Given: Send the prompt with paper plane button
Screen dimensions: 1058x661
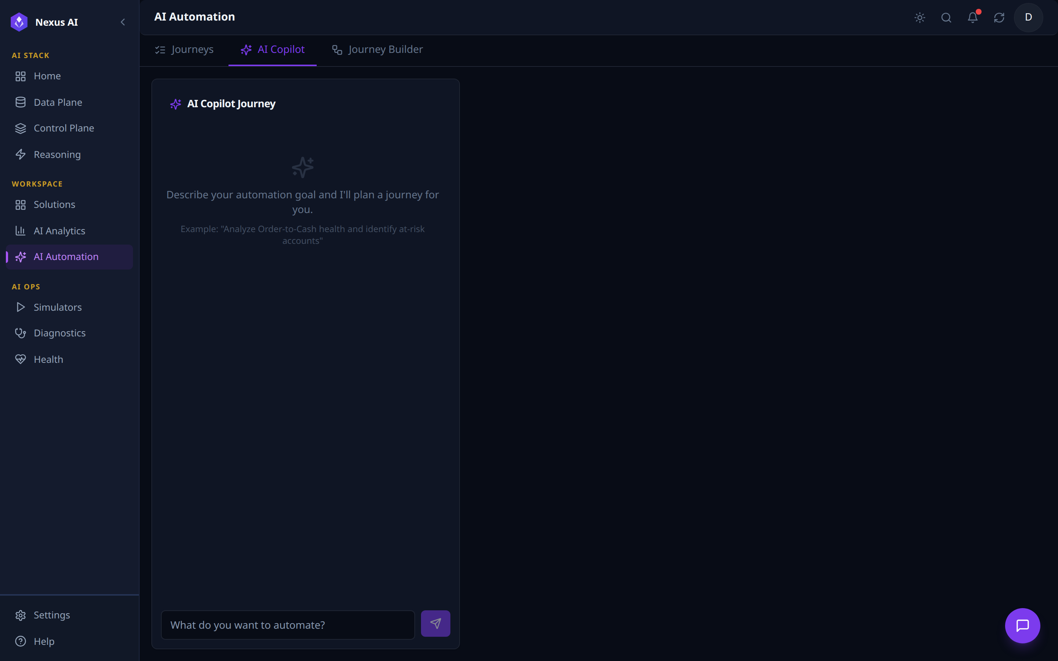Looking at the screenshot, I should [435, 624].
